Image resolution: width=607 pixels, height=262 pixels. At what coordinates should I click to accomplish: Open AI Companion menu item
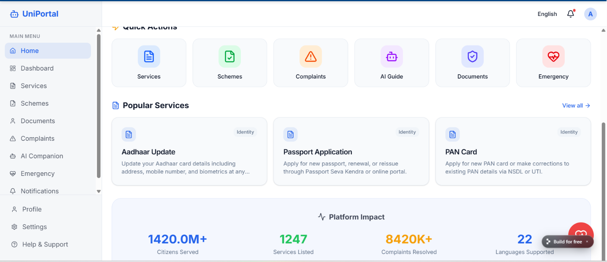tap(48, 156)
